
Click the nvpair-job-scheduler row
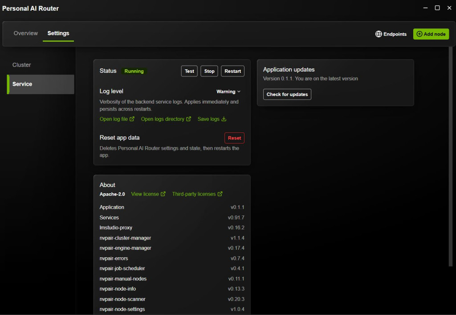click(172, 269)
